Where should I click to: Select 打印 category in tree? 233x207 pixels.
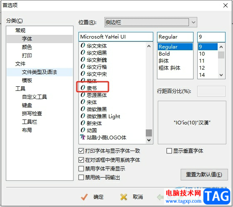pyautogui.click(x=27, y=55)
